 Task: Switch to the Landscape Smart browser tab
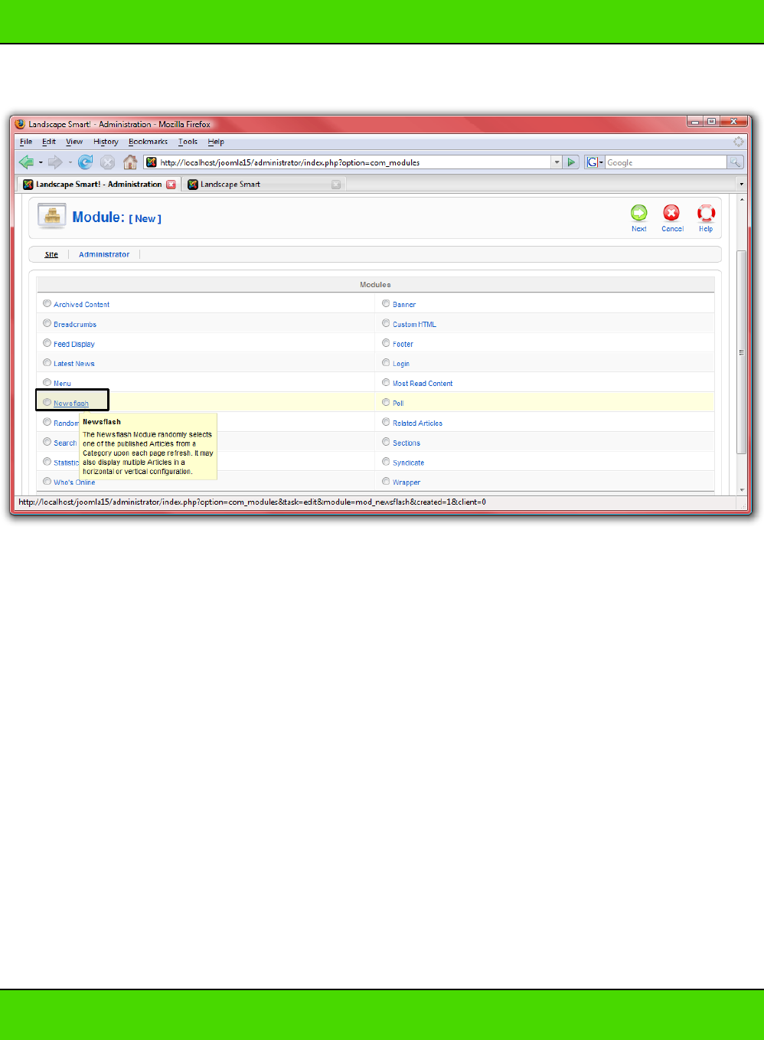click(265, 185)
